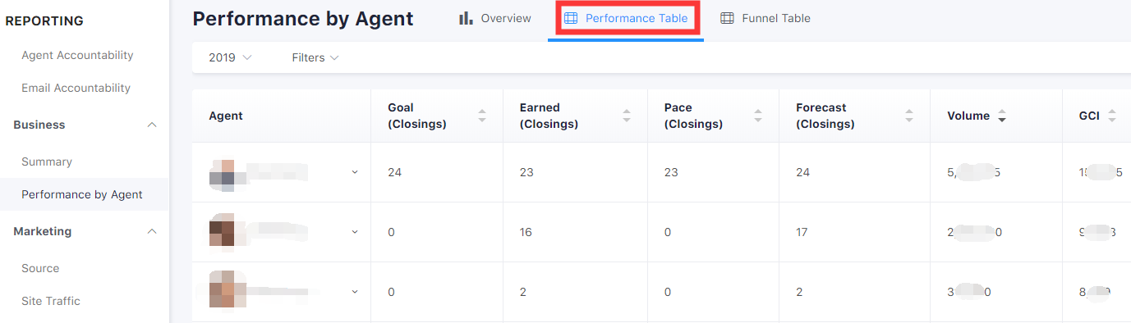Image resolution: width=1131 pixels, height=323 pixels.
Task: Open the Source marketing report
Action: (x=40, y=268)
